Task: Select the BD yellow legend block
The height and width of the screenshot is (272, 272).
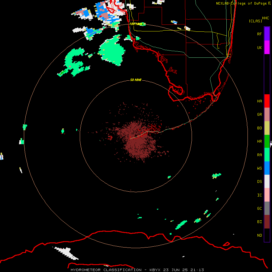Action: coord(267,128)
